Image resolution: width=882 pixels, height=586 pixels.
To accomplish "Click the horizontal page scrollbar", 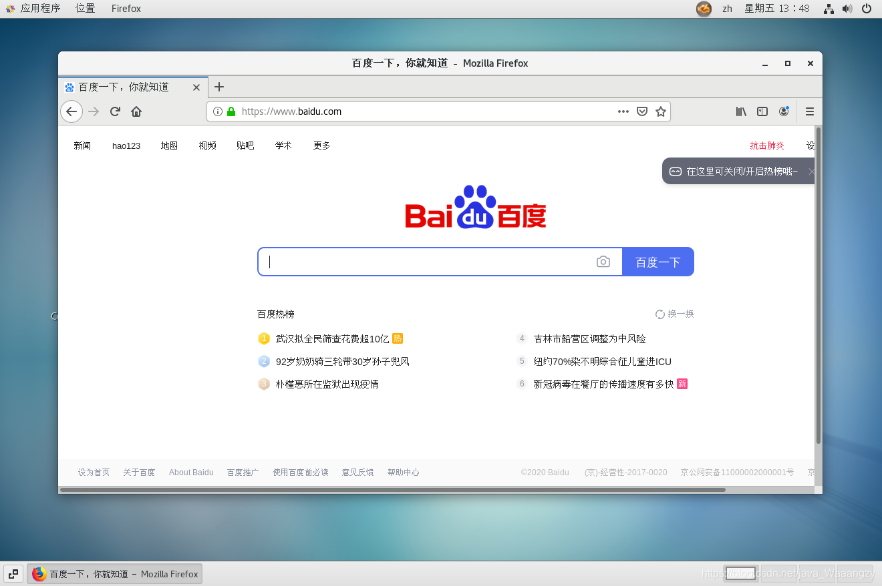I will [x=393, y=490].
